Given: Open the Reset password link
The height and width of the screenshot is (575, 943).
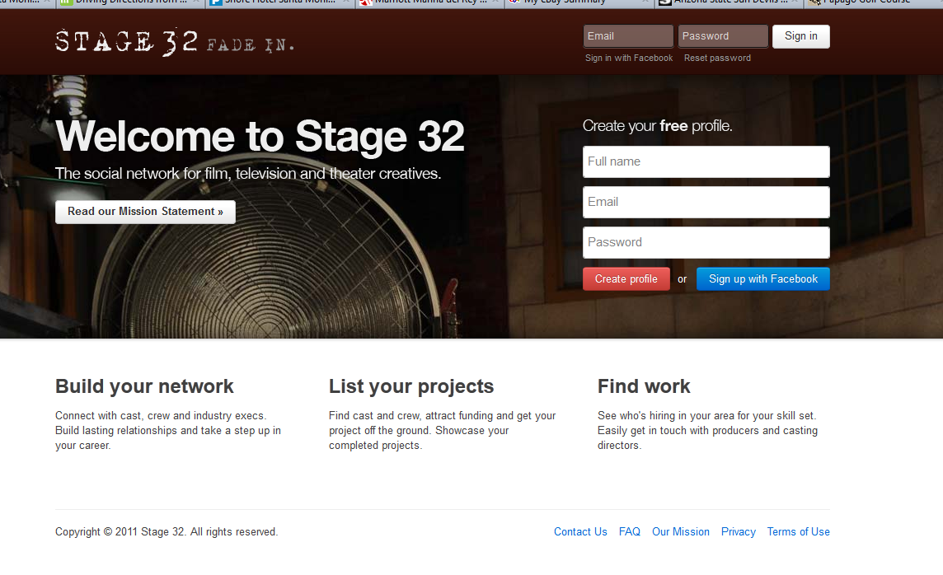Looking at the screenshot, I should 717,58.
